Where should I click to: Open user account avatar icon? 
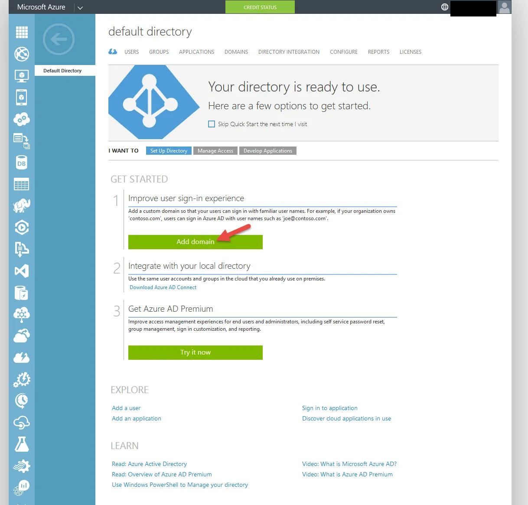tap(505, 7)
